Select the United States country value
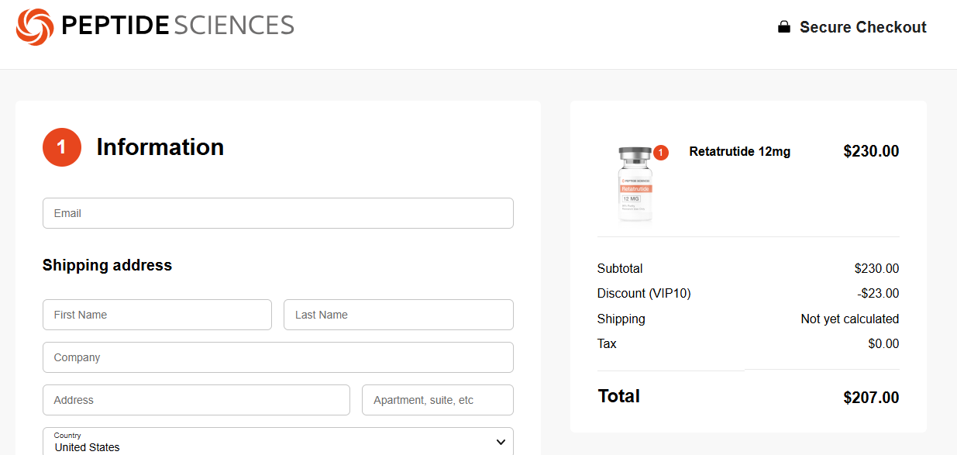 coord(87,447)
